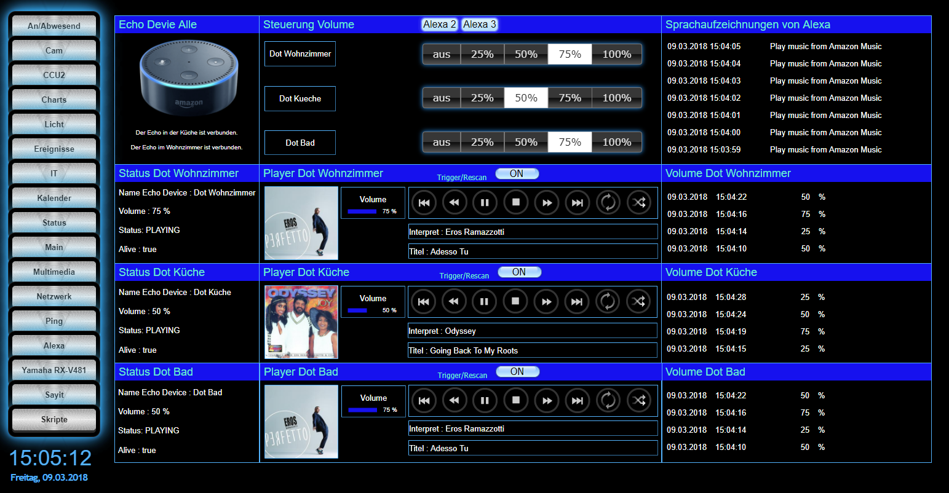Screen dimensions: 949x493
Task: Open the Yamaha RX-V481 page
Action: (54, 370)
